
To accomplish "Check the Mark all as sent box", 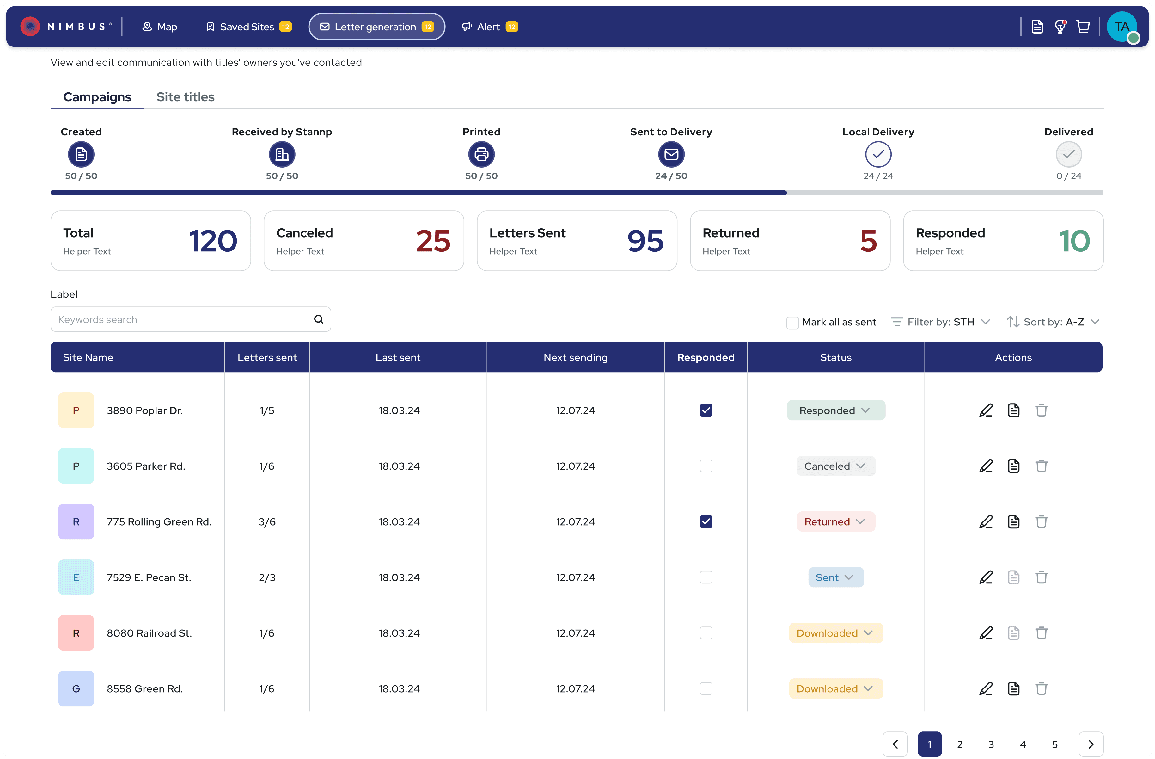I will 792,323.
